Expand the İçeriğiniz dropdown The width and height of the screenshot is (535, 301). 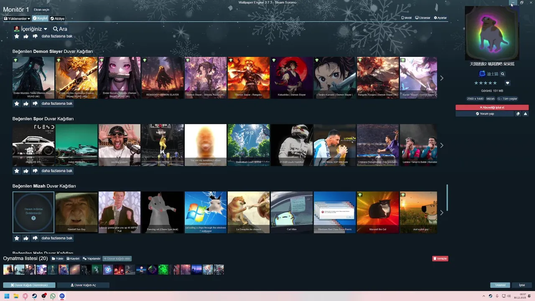(31, 29)
